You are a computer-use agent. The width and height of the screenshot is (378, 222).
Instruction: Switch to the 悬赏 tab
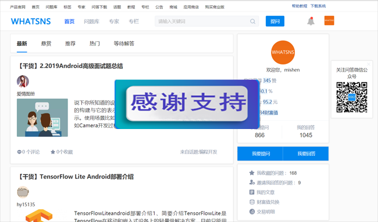pyautogui.click(x=46, y=44)
